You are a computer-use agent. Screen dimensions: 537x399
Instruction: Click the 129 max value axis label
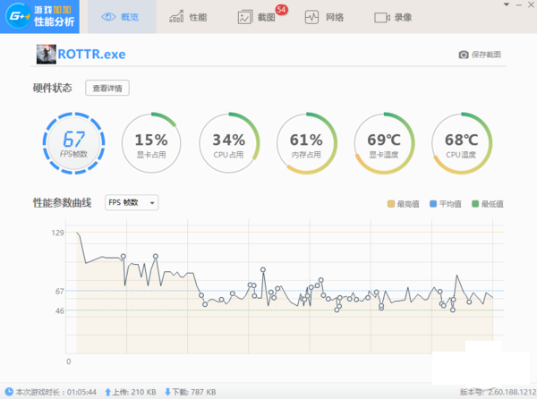click(57, 233)
